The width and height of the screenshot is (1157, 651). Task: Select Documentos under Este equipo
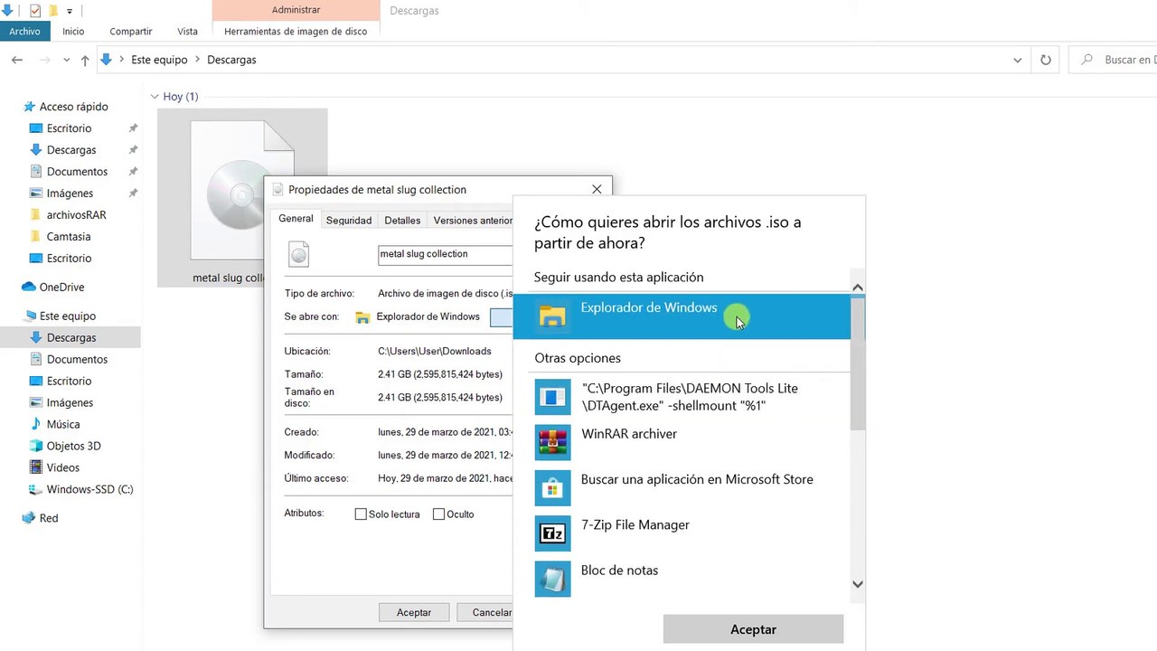pyautogui.click(x=77, y=360)
